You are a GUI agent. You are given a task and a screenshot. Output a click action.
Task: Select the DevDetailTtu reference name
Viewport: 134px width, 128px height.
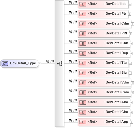[x=116, y=63]
